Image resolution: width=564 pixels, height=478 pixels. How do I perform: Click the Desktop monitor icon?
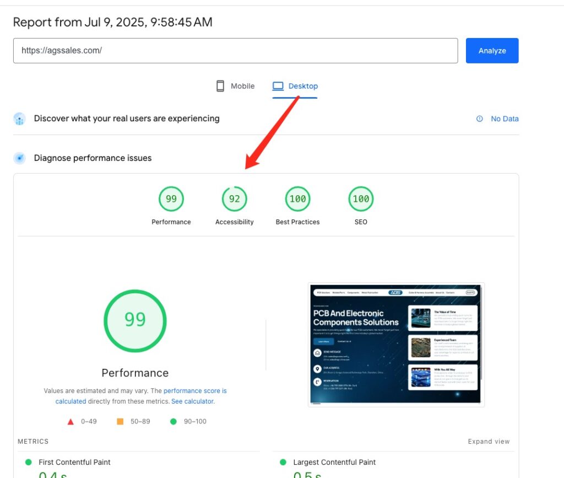pos(278,85)
